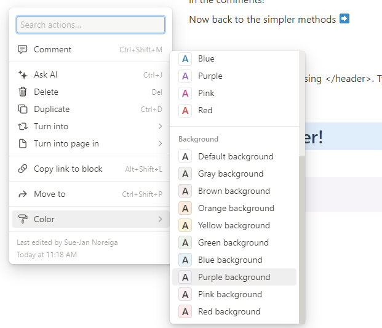Viewport: 382px width, 328px height.
Task: Apply the Brown background swatch
Action: tap(185, 191)
